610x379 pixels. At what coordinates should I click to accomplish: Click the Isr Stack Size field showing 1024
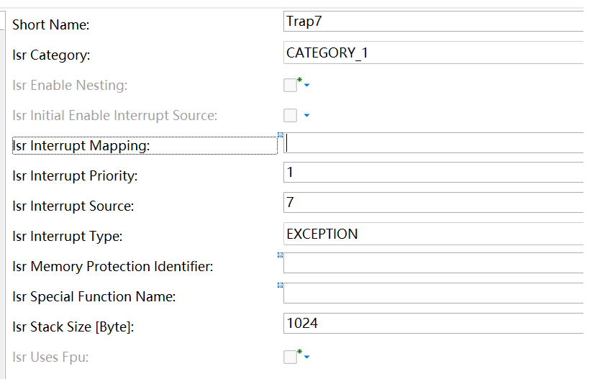coord(433,323)
